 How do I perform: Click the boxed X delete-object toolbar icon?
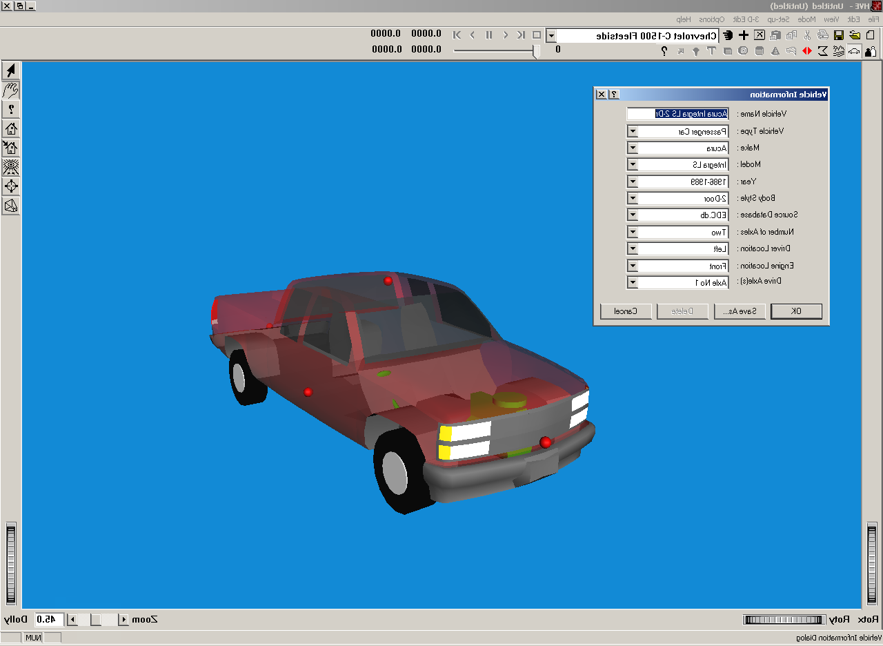point(760,35)
